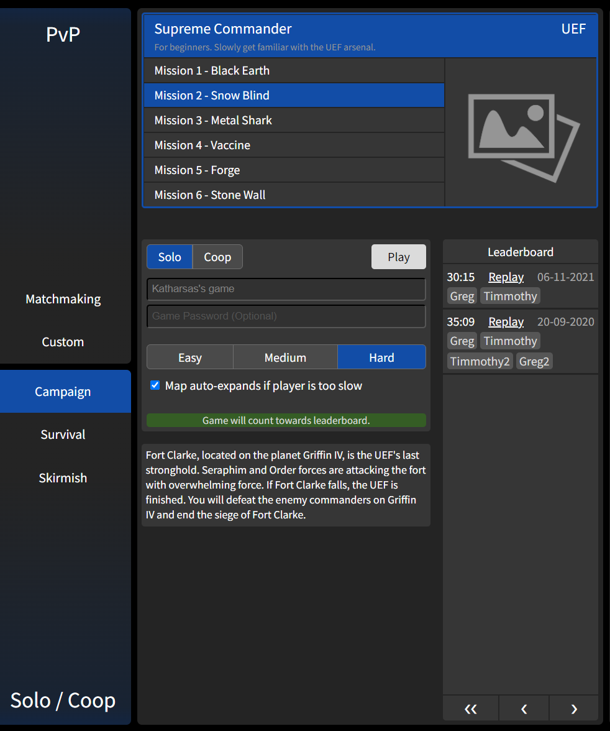The width and height of the screenshot is (610, 731).
Task: Open Replay for the 35:09 run
Action: [x=506, y=322]
